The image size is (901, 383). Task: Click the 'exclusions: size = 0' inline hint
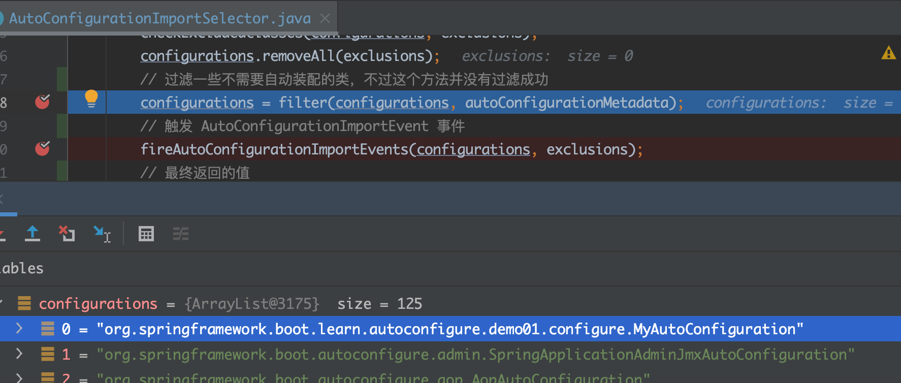[548, 56]
